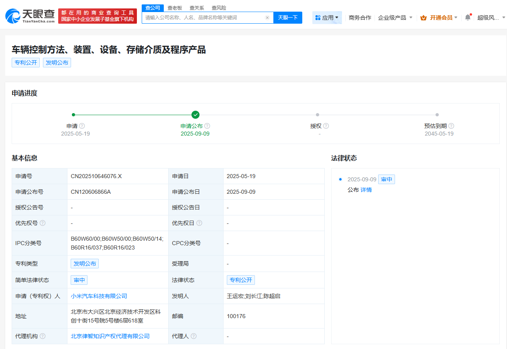507x349 pixels.
Task: Click the clear × in the search box
Action: coord(267,18)
